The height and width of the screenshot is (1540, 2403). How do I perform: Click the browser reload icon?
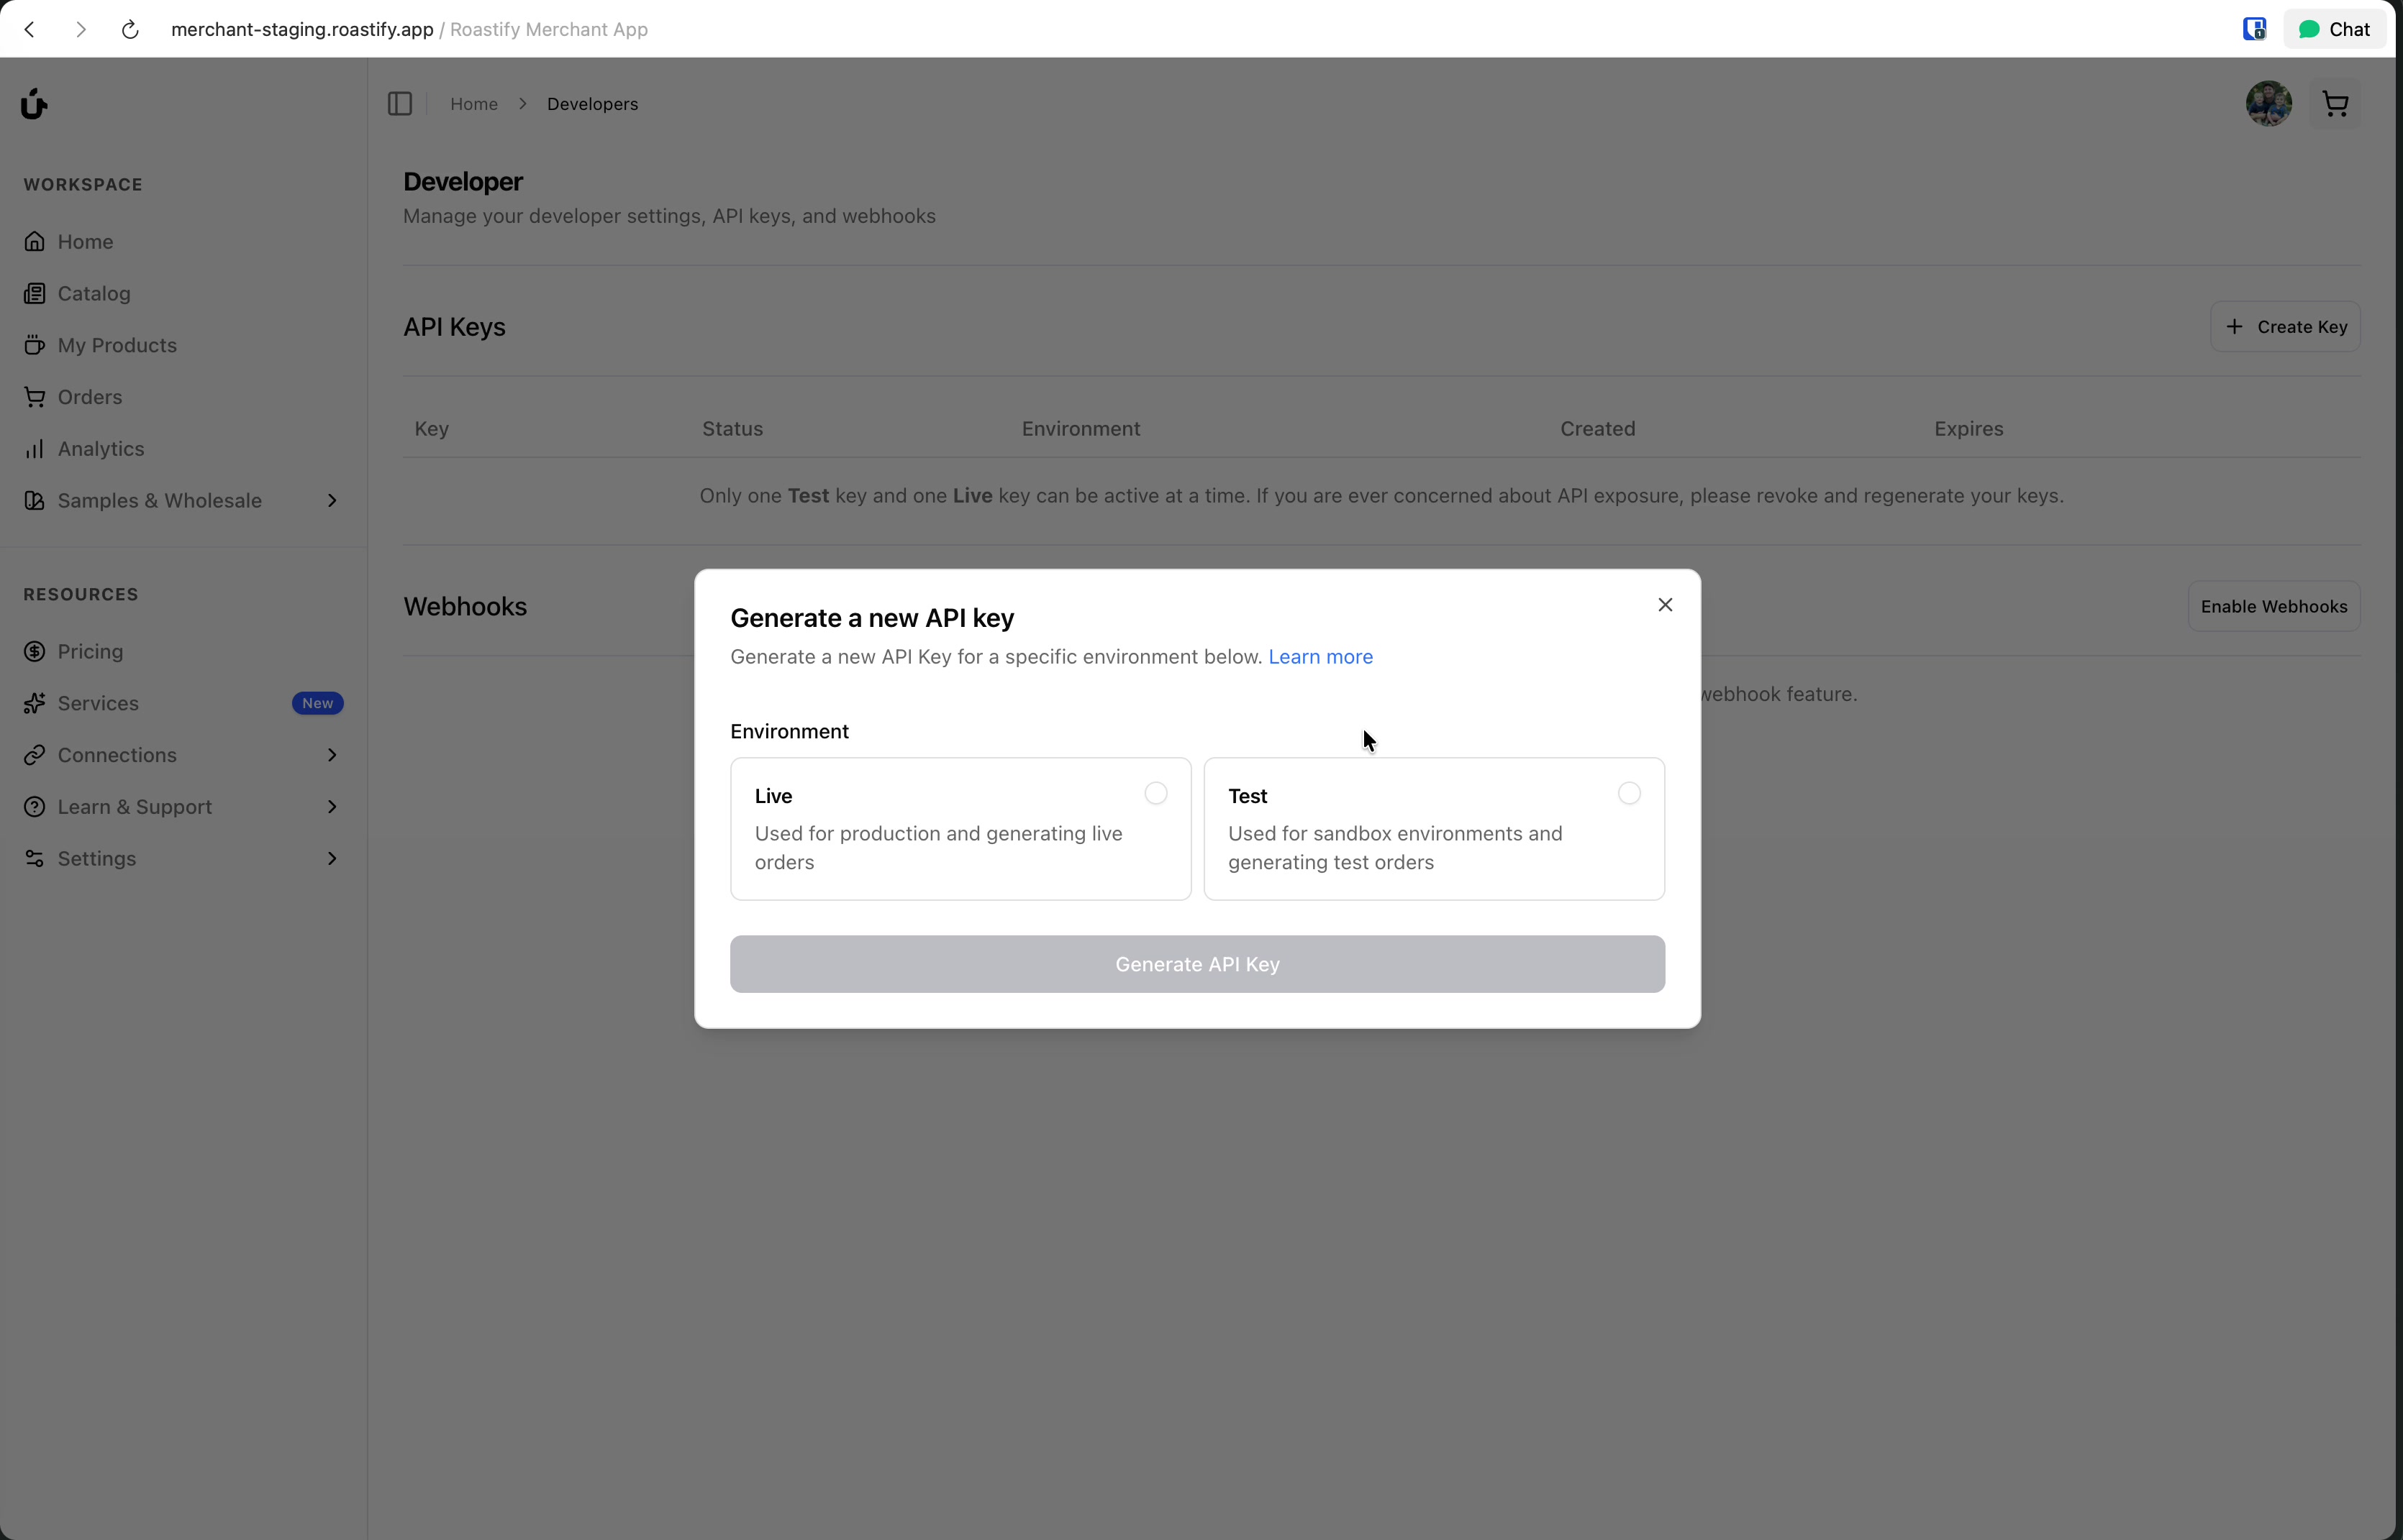[130, 30]
